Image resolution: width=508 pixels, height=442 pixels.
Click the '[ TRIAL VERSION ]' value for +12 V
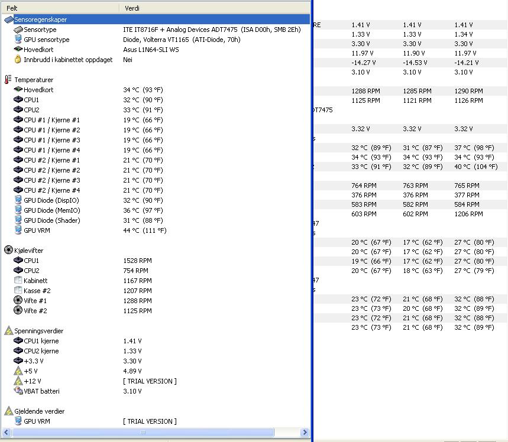coord(150,381)
